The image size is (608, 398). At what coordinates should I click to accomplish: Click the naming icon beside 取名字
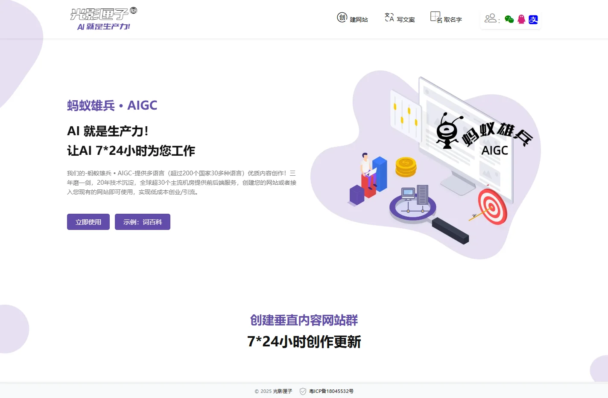point(436,17)
